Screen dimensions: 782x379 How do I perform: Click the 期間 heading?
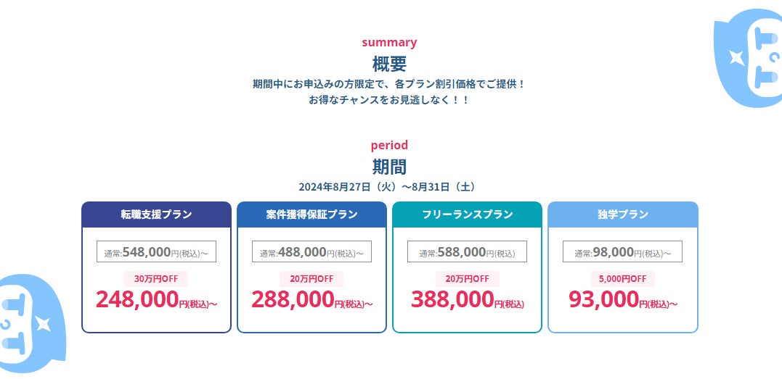[x=389, y=167]
